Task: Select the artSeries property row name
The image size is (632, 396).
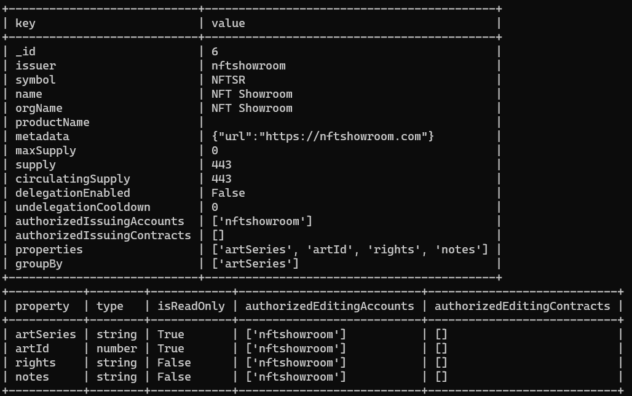Action: click(45, 335)
